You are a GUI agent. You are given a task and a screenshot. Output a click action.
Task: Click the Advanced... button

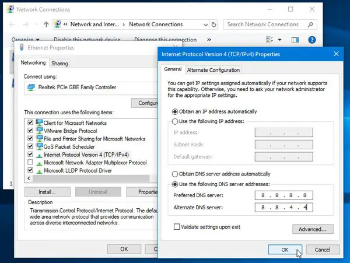point(314,229)
